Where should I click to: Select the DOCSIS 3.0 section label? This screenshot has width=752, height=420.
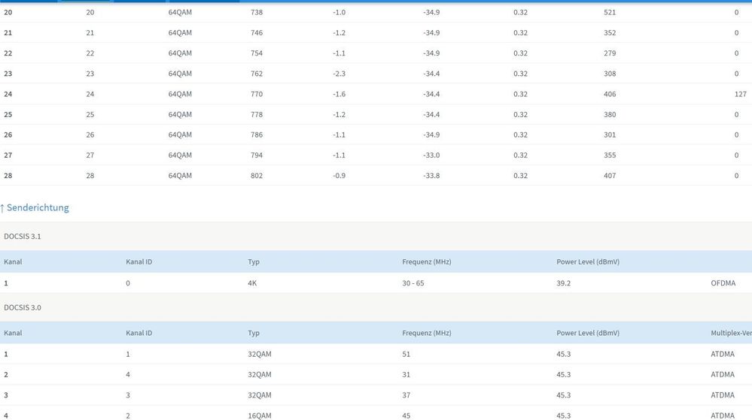[x=23, y=307]
